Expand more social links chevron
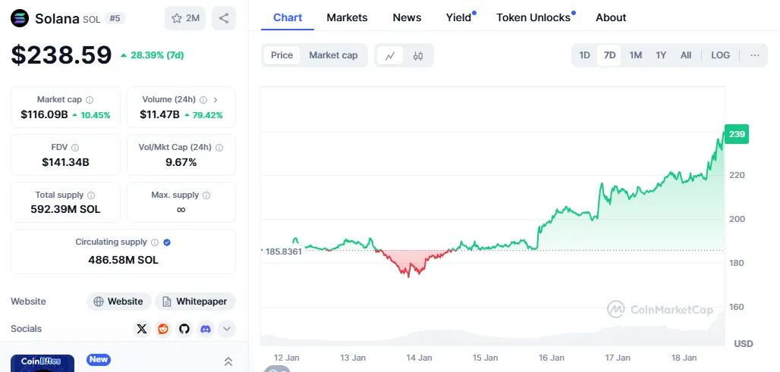Image resolution: width=780 pixels, height=372 pixels. [227, 329]
